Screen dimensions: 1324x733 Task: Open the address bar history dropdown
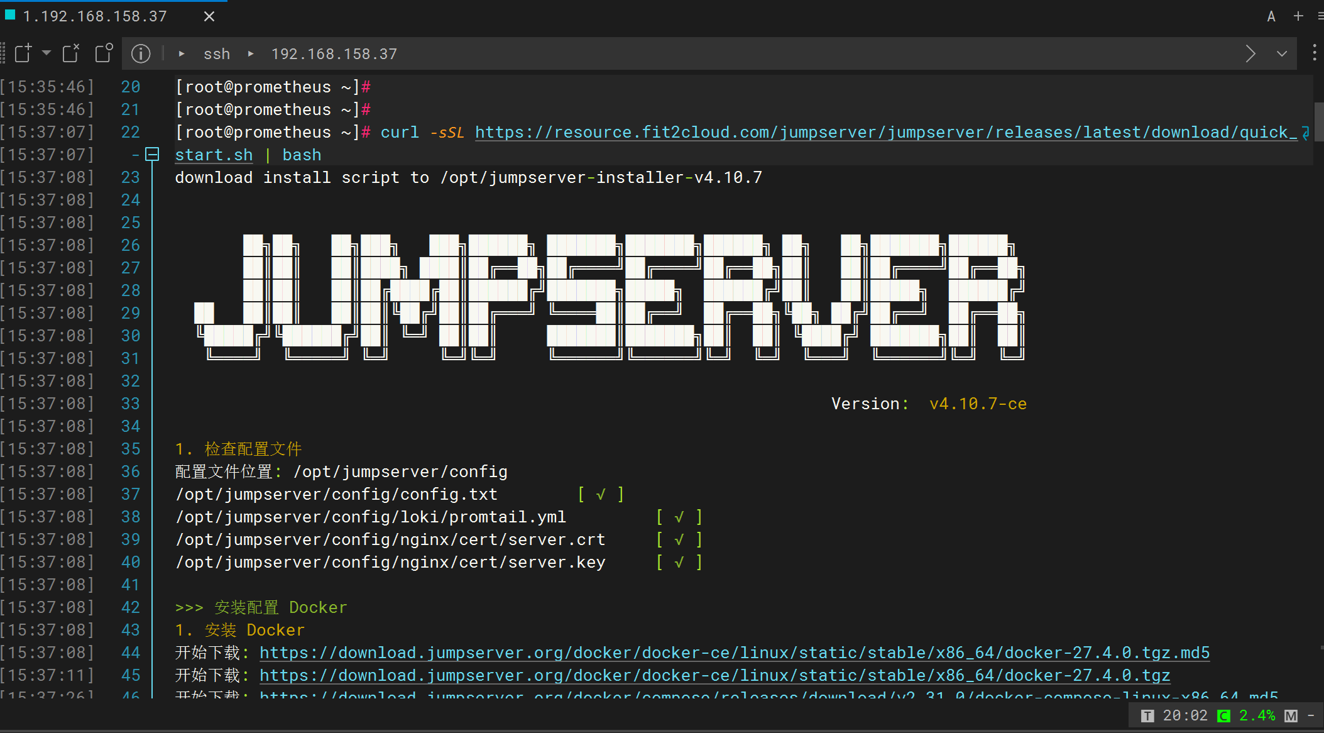click(1282, 54)
